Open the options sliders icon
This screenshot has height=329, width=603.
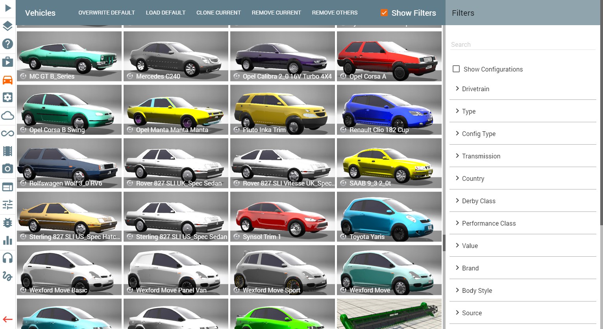coord(7,204)
